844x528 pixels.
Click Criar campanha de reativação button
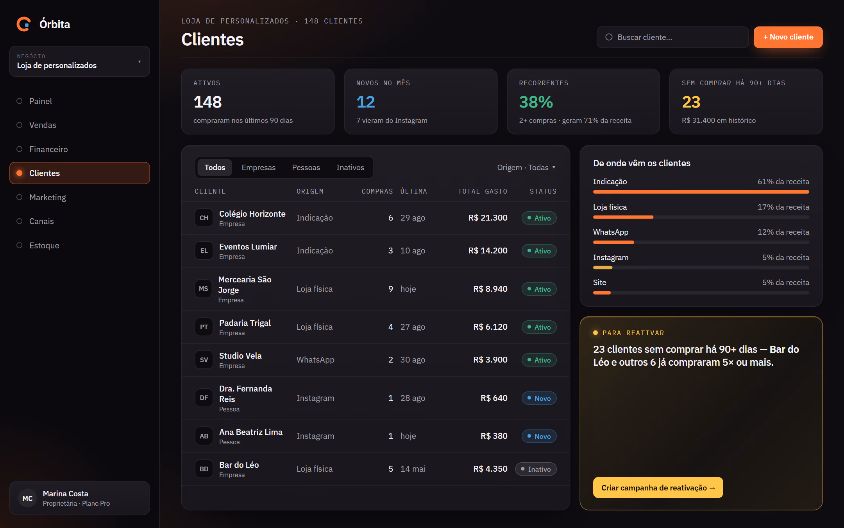[658, 488]
